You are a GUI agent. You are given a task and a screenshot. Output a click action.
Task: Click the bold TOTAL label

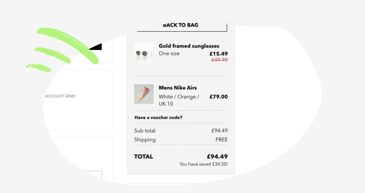coord(143,157)
